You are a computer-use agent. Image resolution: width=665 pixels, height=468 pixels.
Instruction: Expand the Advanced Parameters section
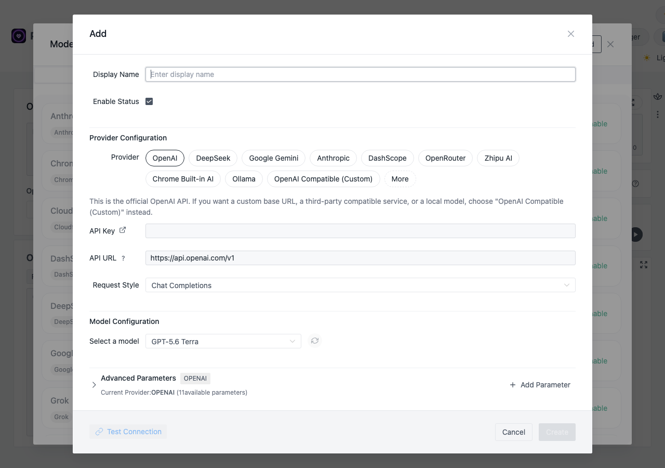pos(94,385)
